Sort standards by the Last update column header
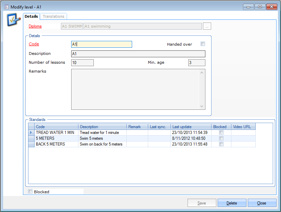 191,127
